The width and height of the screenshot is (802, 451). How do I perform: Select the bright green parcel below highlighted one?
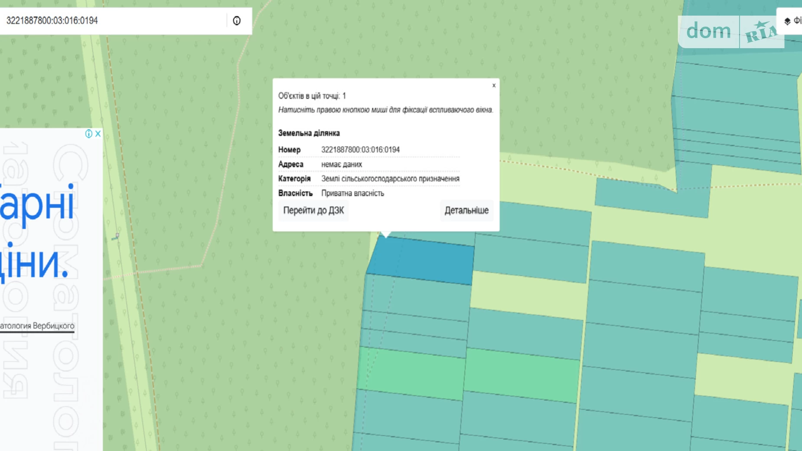(412, 373)
